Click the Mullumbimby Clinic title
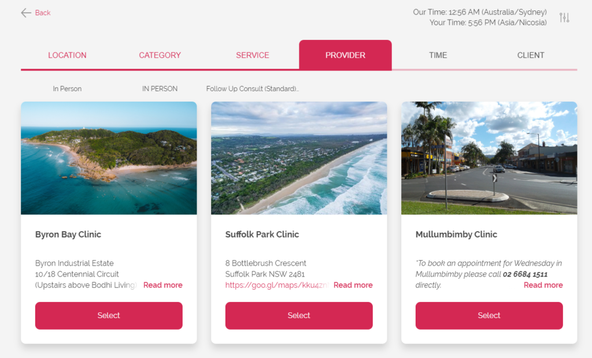This screenshot has width=592, height=358. point(456,234)
